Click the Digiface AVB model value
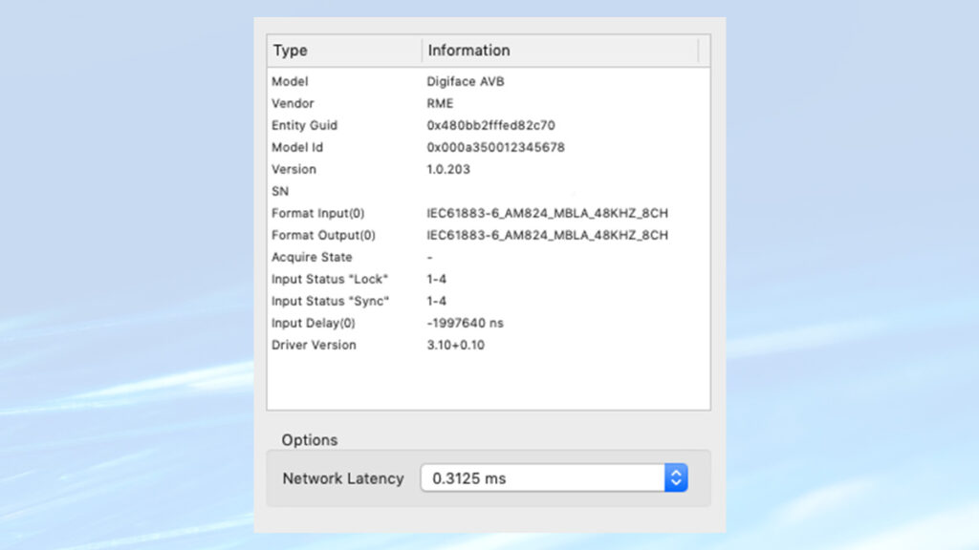The height and width of the screenshot is (550, 979). pos(466,82)
